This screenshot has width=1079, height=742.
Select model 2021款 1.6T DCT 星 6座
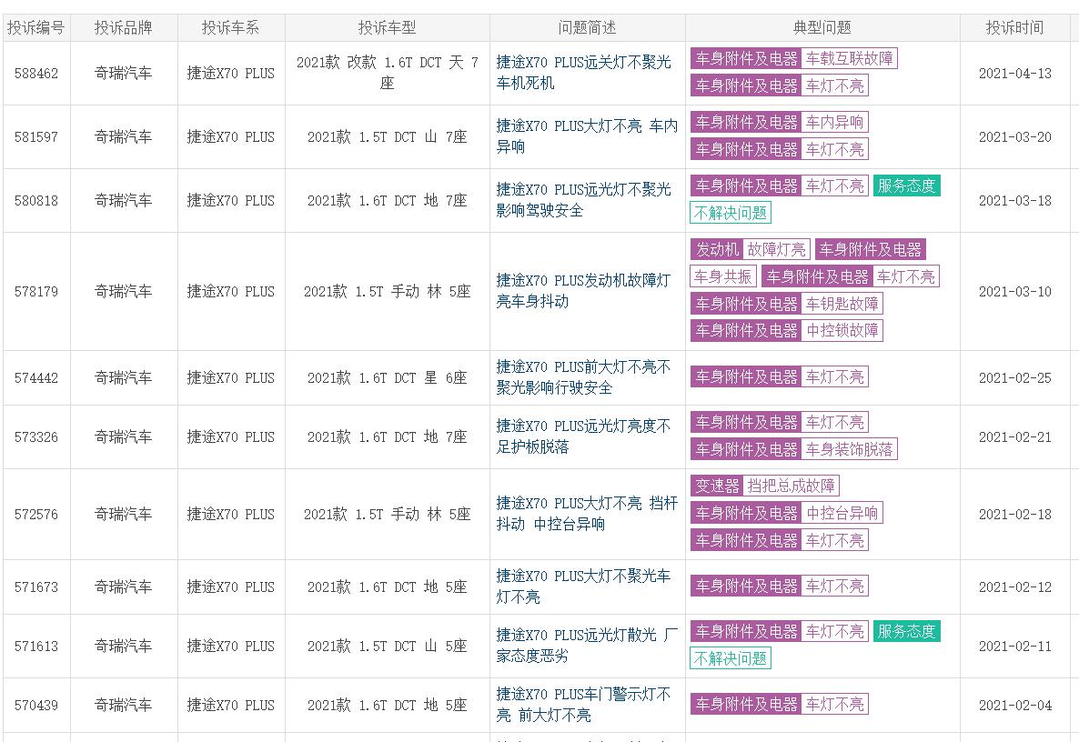click(387, 377)
